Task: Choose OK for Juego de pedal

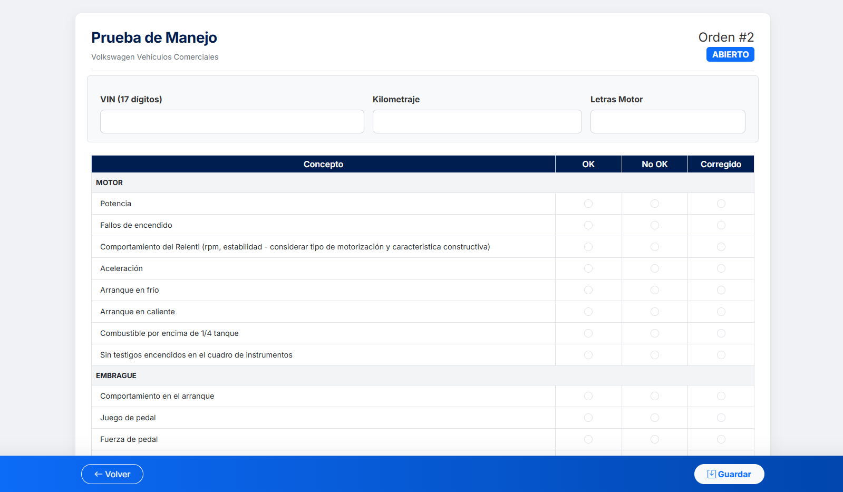Action: [588, 418]
